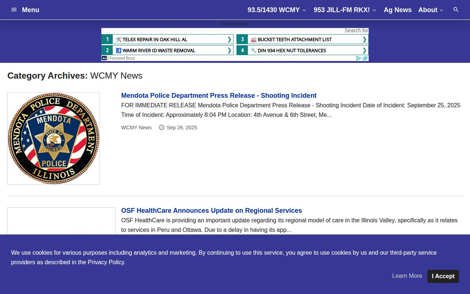
Task: Click the AdChoices triangle icon
Action: 359,58
